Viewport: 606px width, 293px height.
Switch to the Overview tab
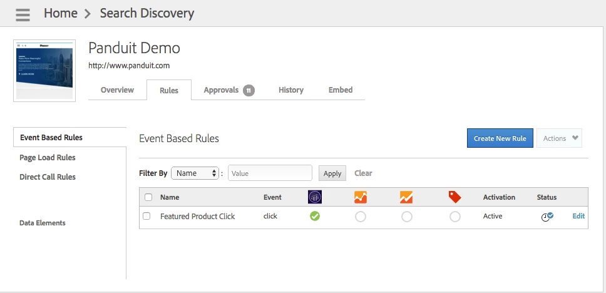coord(117,90)
